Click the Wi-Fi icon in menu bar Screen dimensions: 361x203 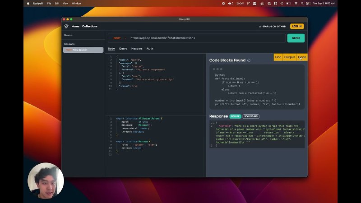click(296, 4)
